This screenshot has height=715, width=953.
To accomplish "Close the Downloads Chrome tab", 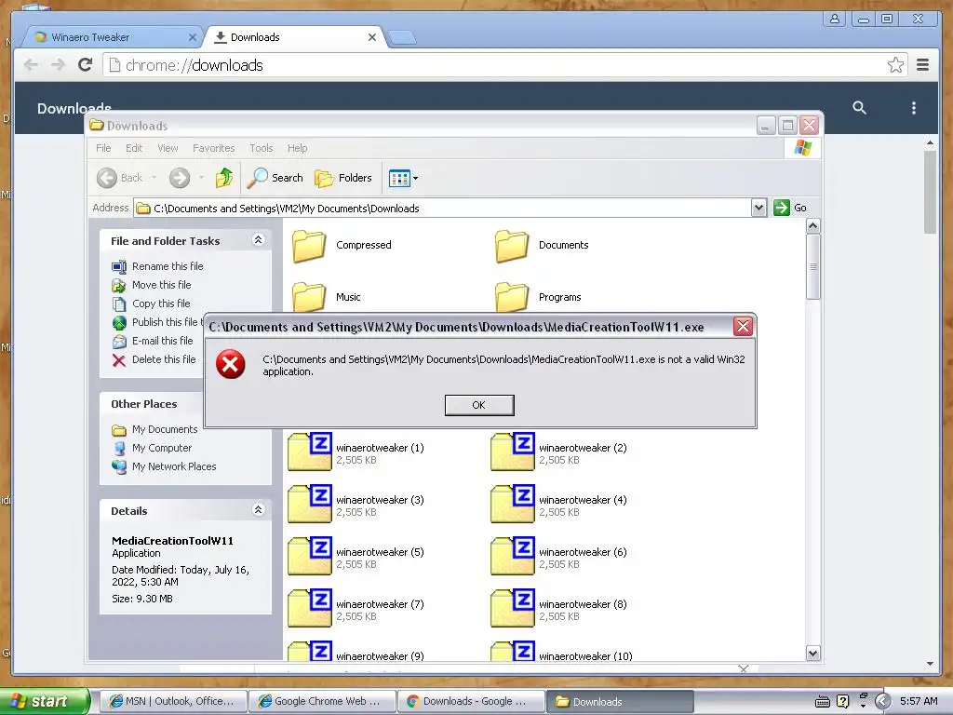I will pyautogui.click(x=372, y=37).
